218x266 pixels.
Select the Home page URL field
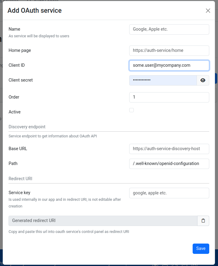pos(169,51)
